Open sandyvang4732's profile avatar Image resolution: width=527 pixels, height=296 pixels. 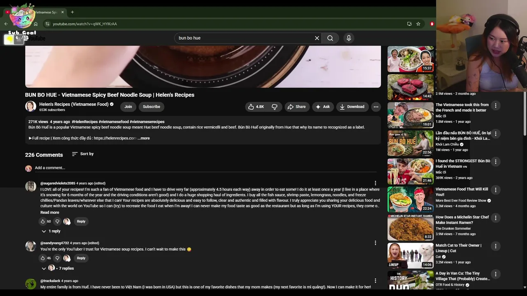[x=30, y=246]
